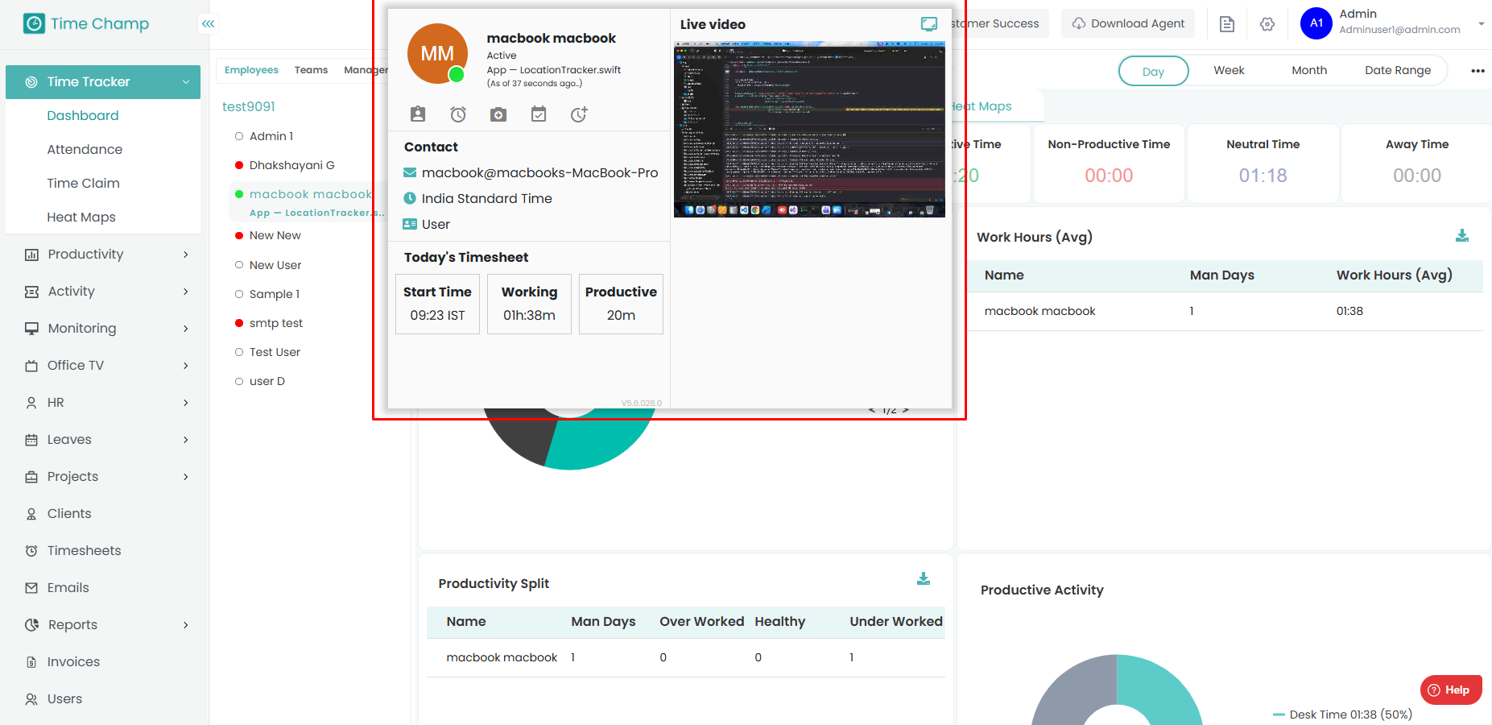Open the profile badge icon in the employee popup
Viewport: 1492px width, 725px height.
click(x=418, y=114)
